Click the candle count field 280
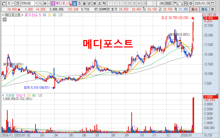This screenshot has width=220, height=138. coord(161,3)
